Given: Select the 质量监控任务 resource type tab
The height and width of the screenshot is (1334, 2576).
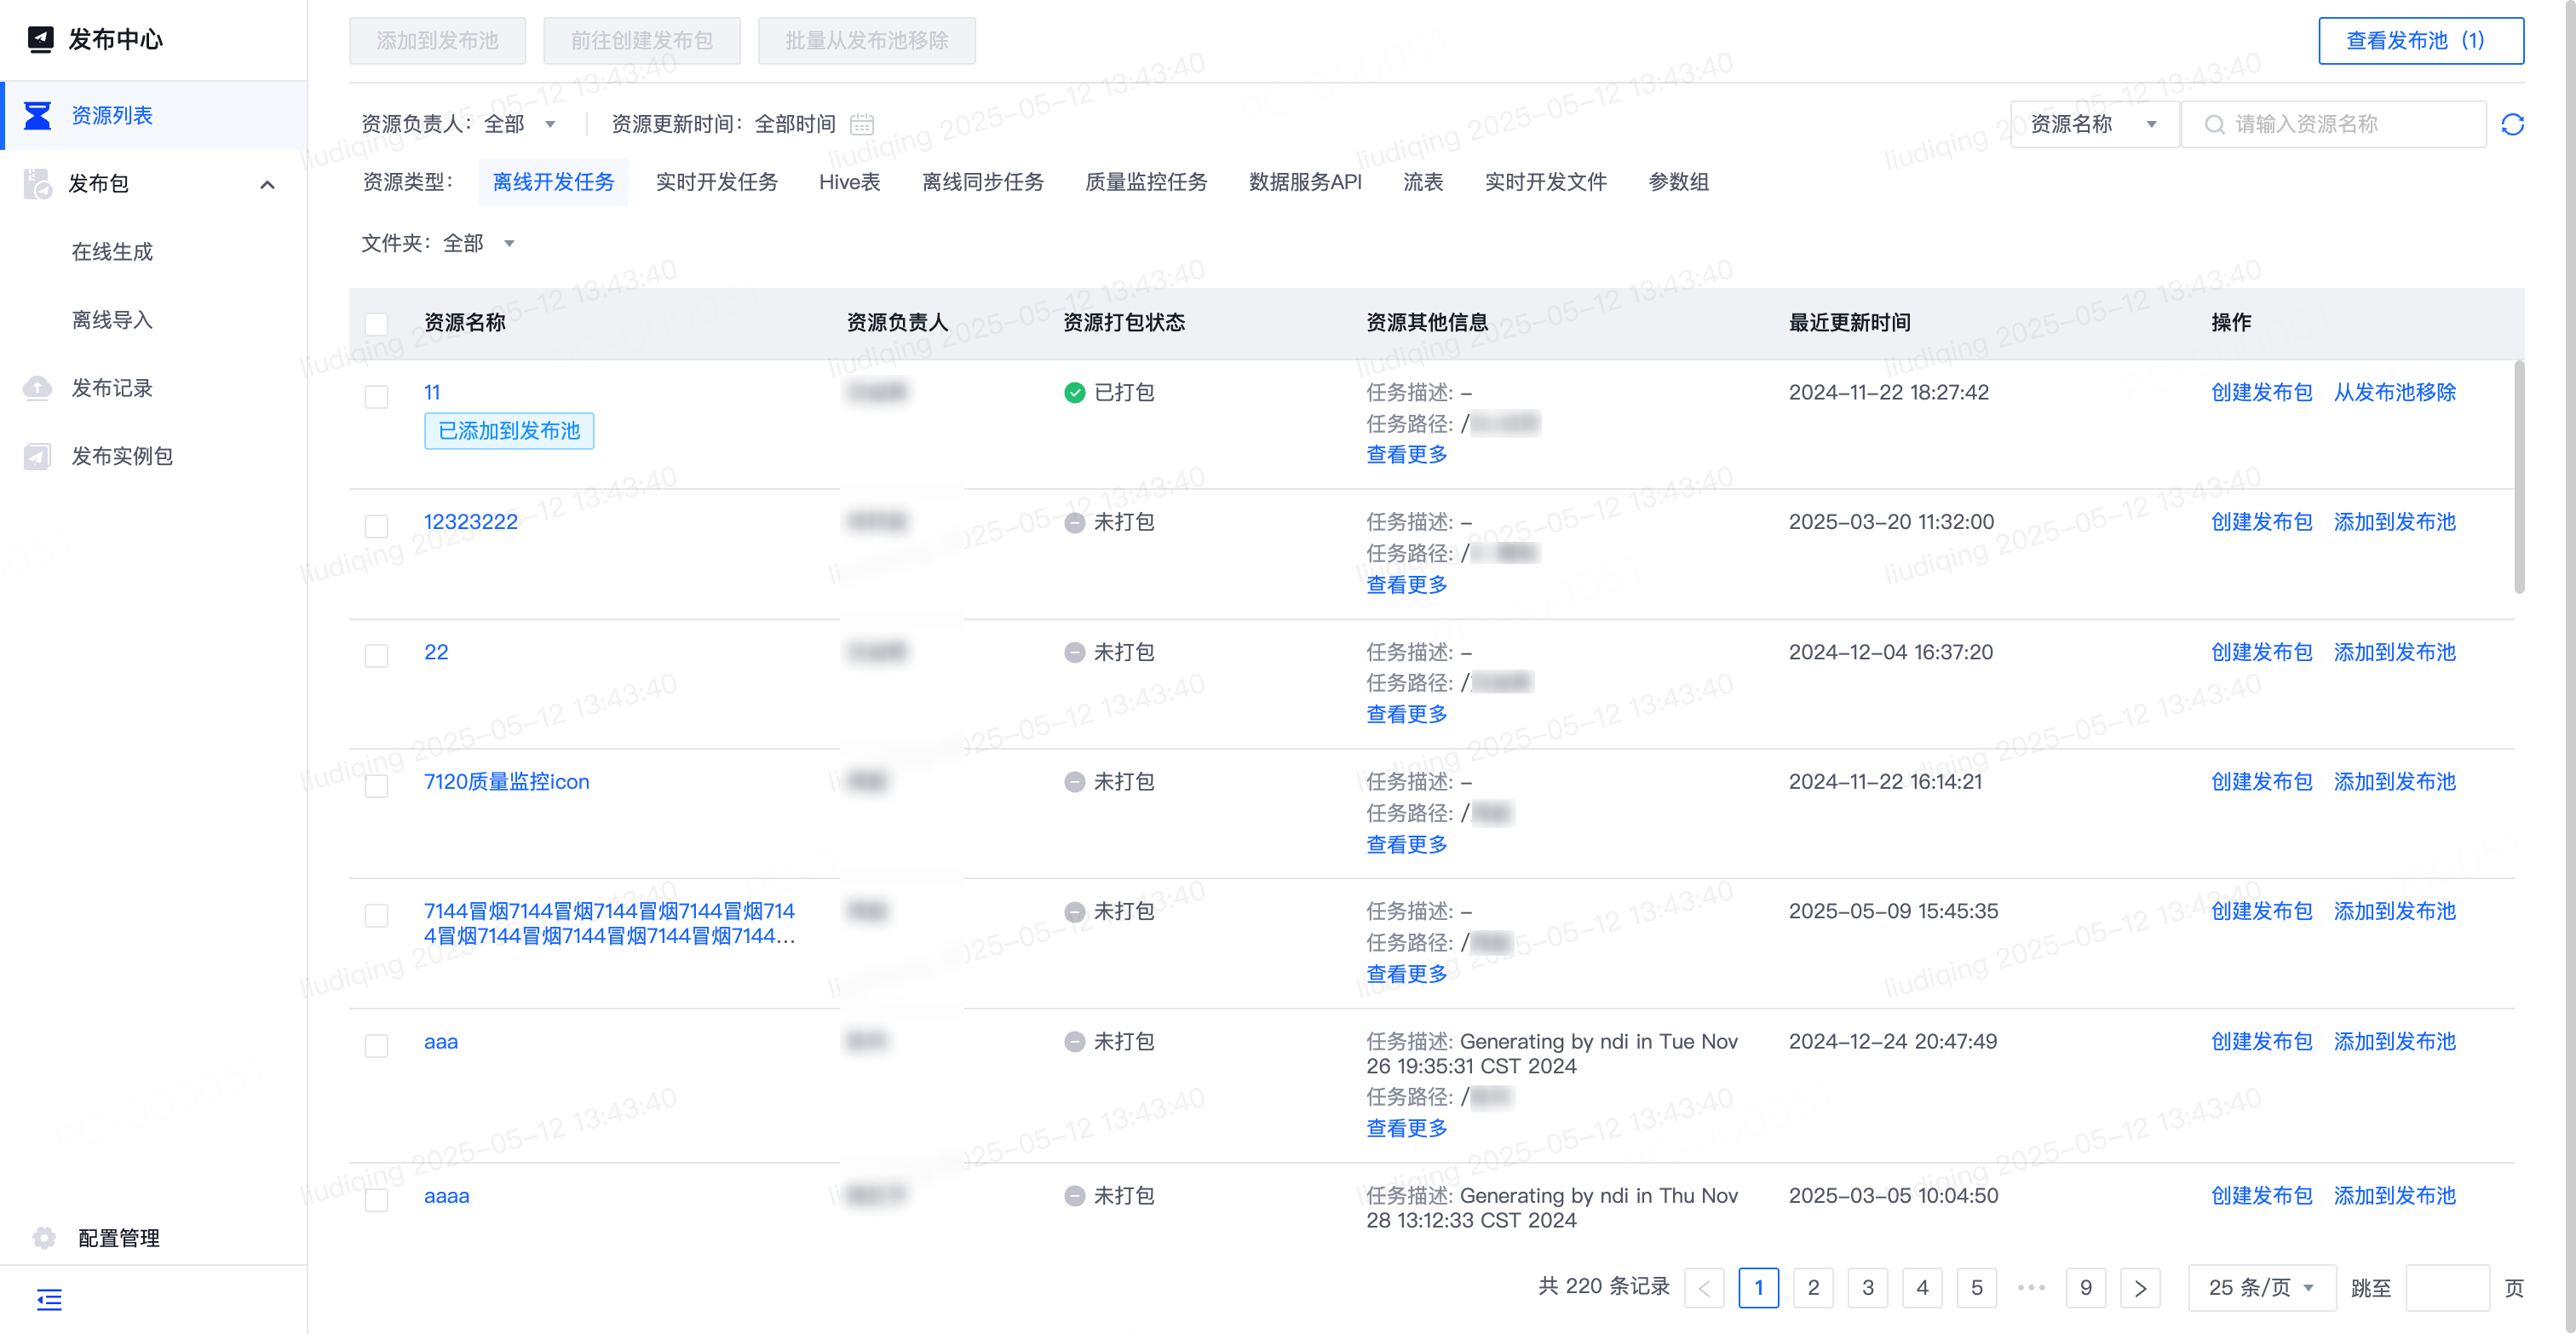Looking at the screenshot, I should coord(1145,182).
